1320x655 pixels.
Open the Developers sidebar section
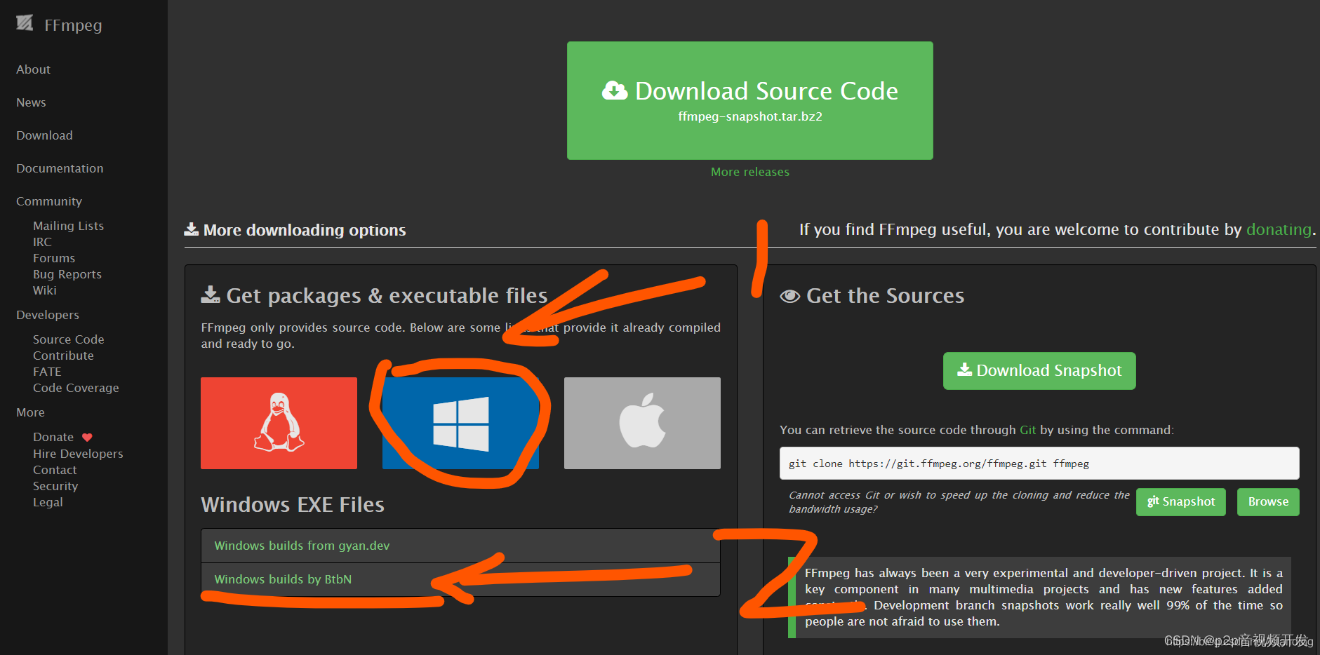coord(48,315)
